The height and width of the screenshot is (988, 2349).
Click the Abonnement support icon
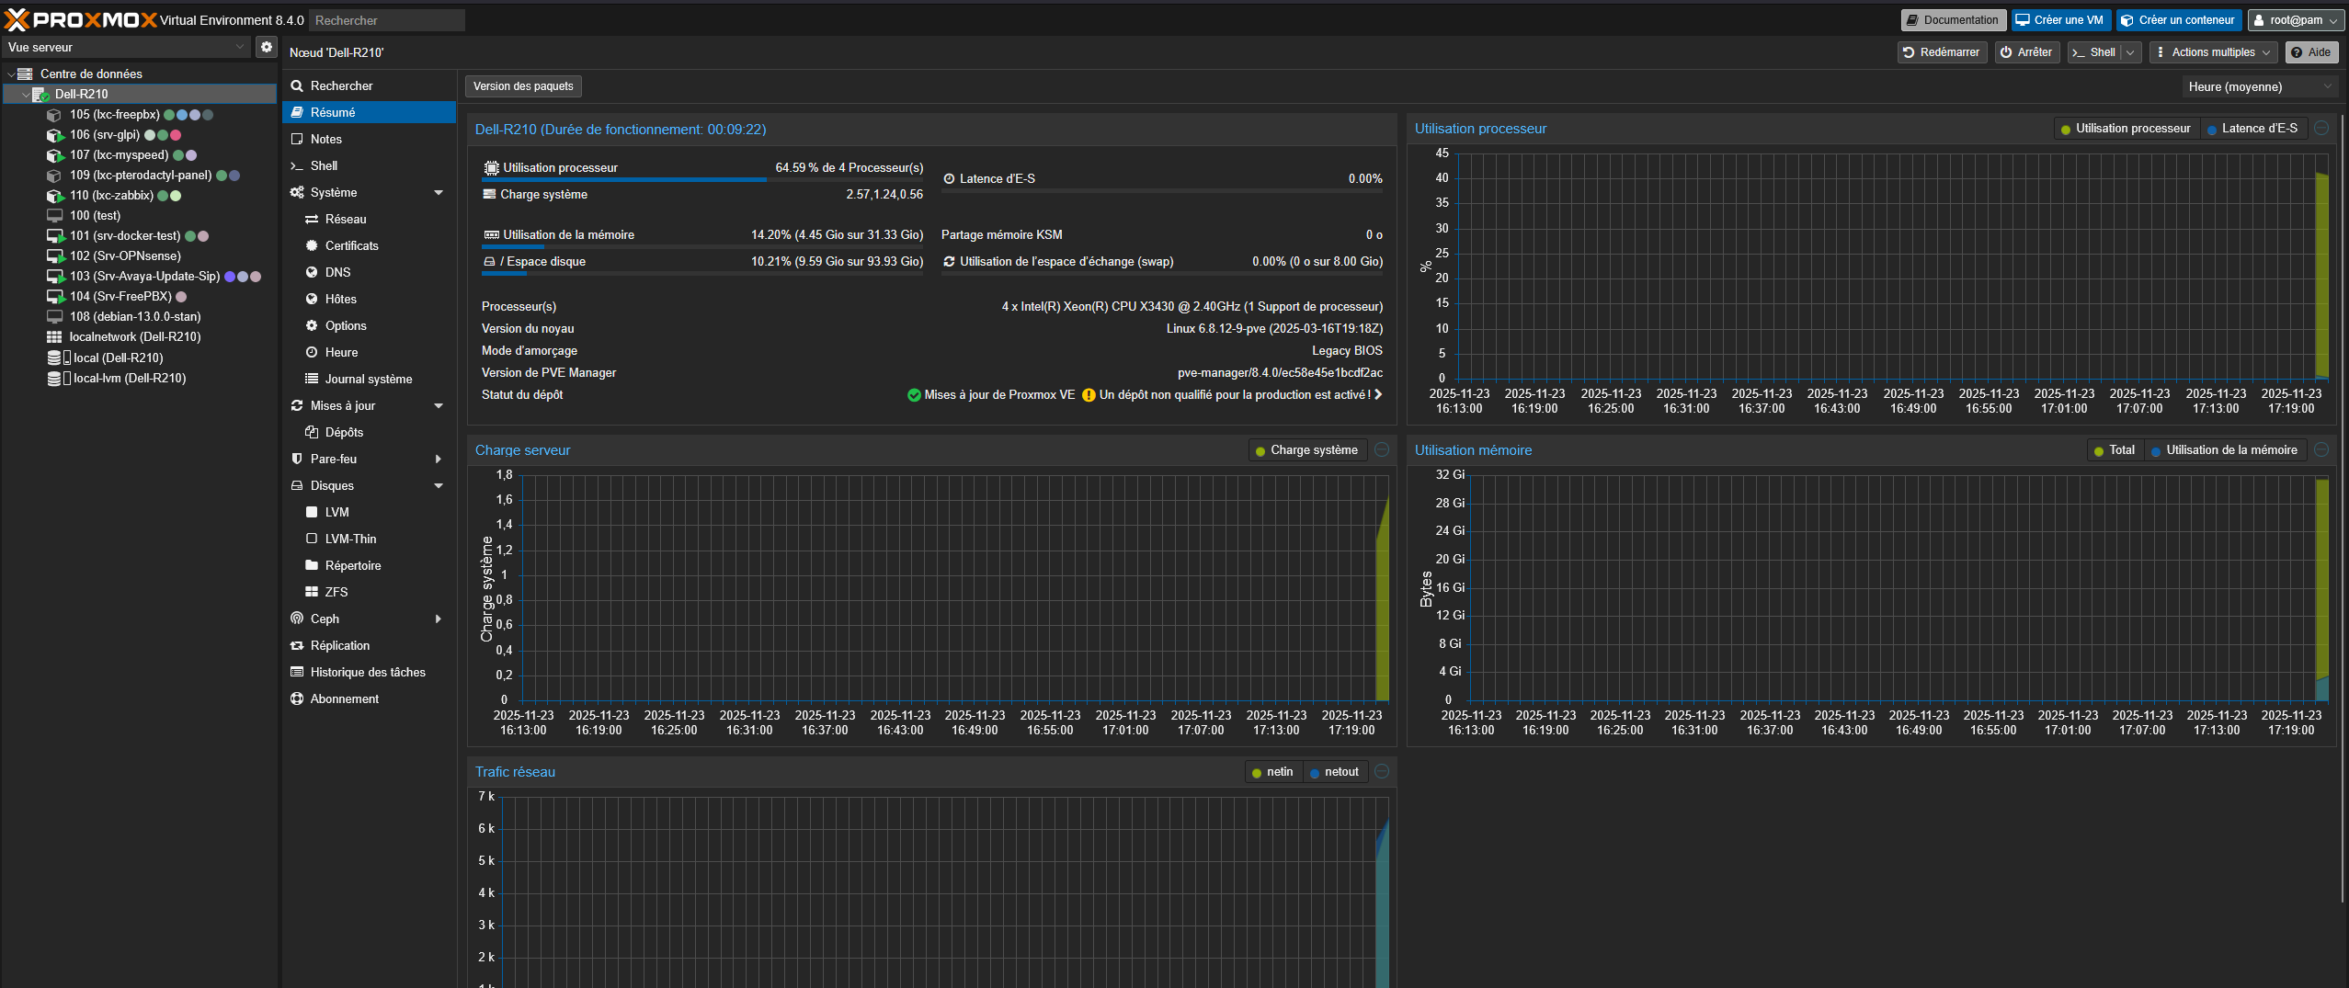(x=297, y=698)
